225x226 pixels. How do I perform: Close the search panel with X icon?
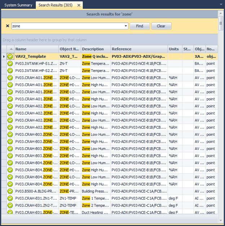8,26
